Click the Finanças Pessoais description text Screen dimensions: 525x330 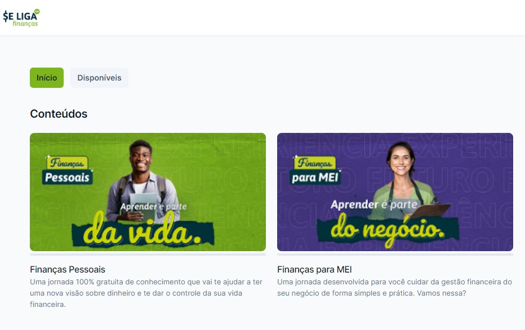[x=146, y=293]
